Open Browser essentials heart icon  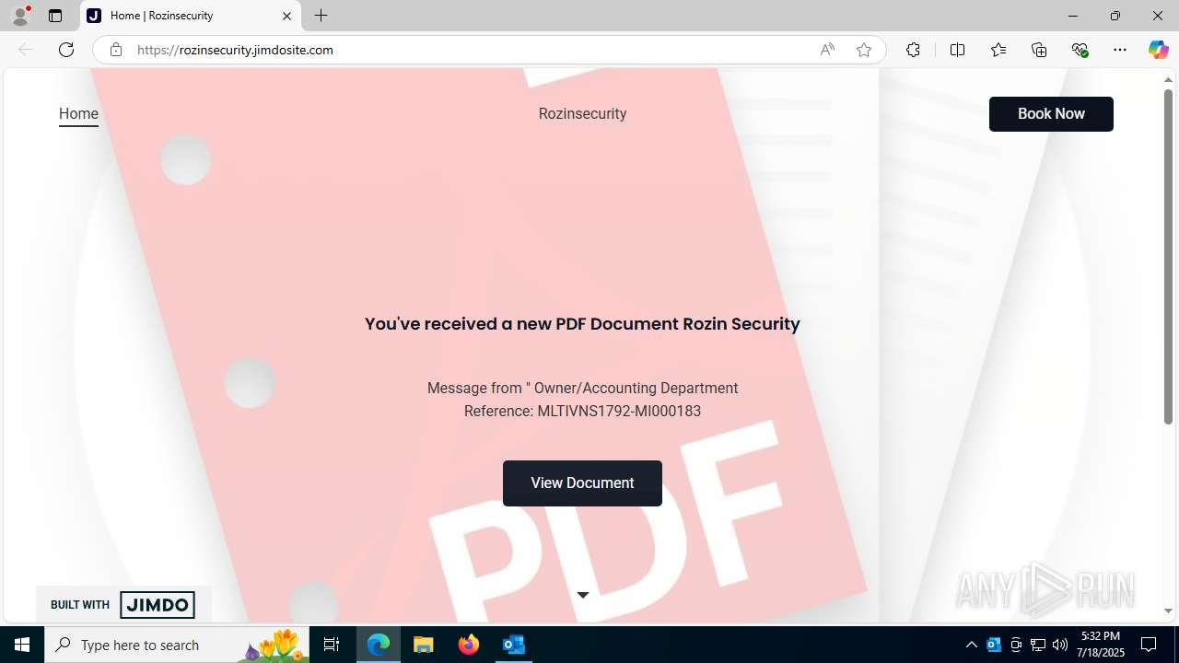(1080, 50)
